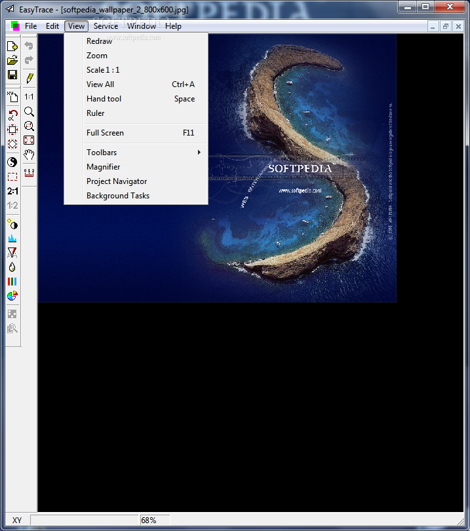Click the zoom-to-rectangle magnifier icon

click(29, 126)
